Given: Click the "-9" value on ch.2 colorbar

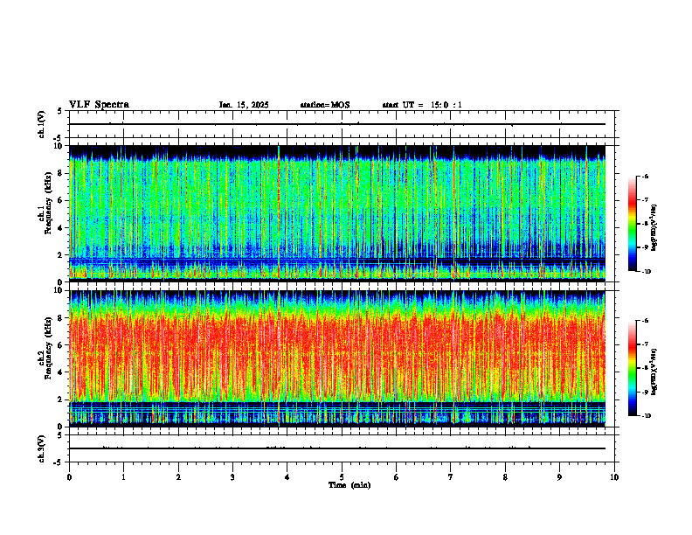Looking at the screenshot, I should tap(645, 392).
